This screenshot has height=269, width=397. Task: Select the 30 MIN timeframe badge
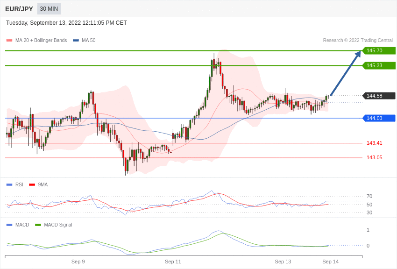49,9
